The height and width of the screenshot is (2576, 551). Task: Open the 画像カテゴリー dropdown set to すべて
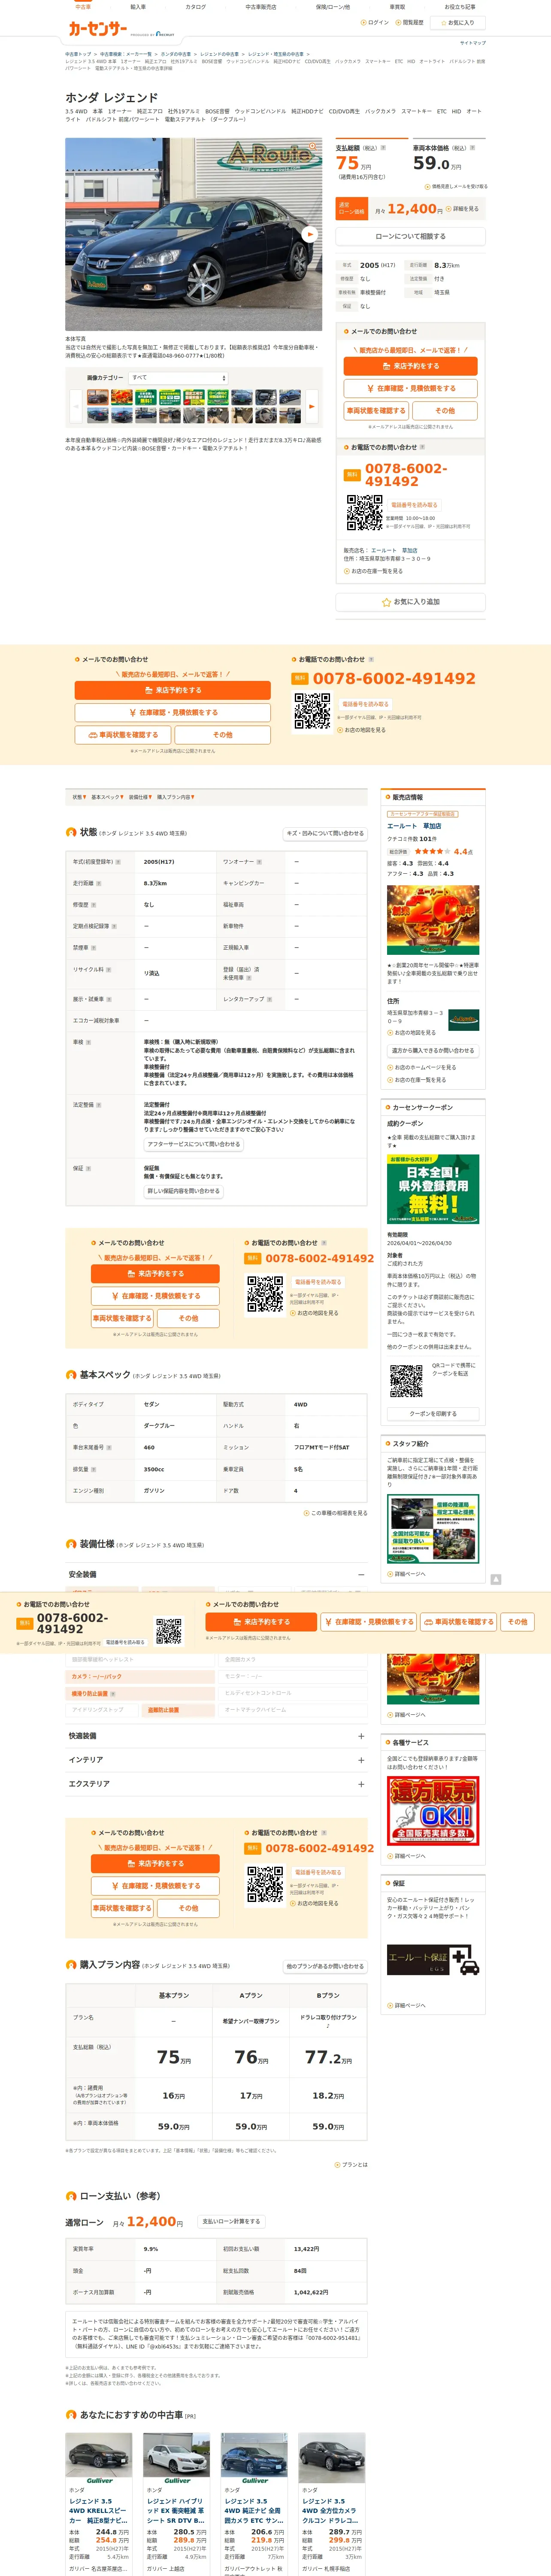click(x=178, y=378)
